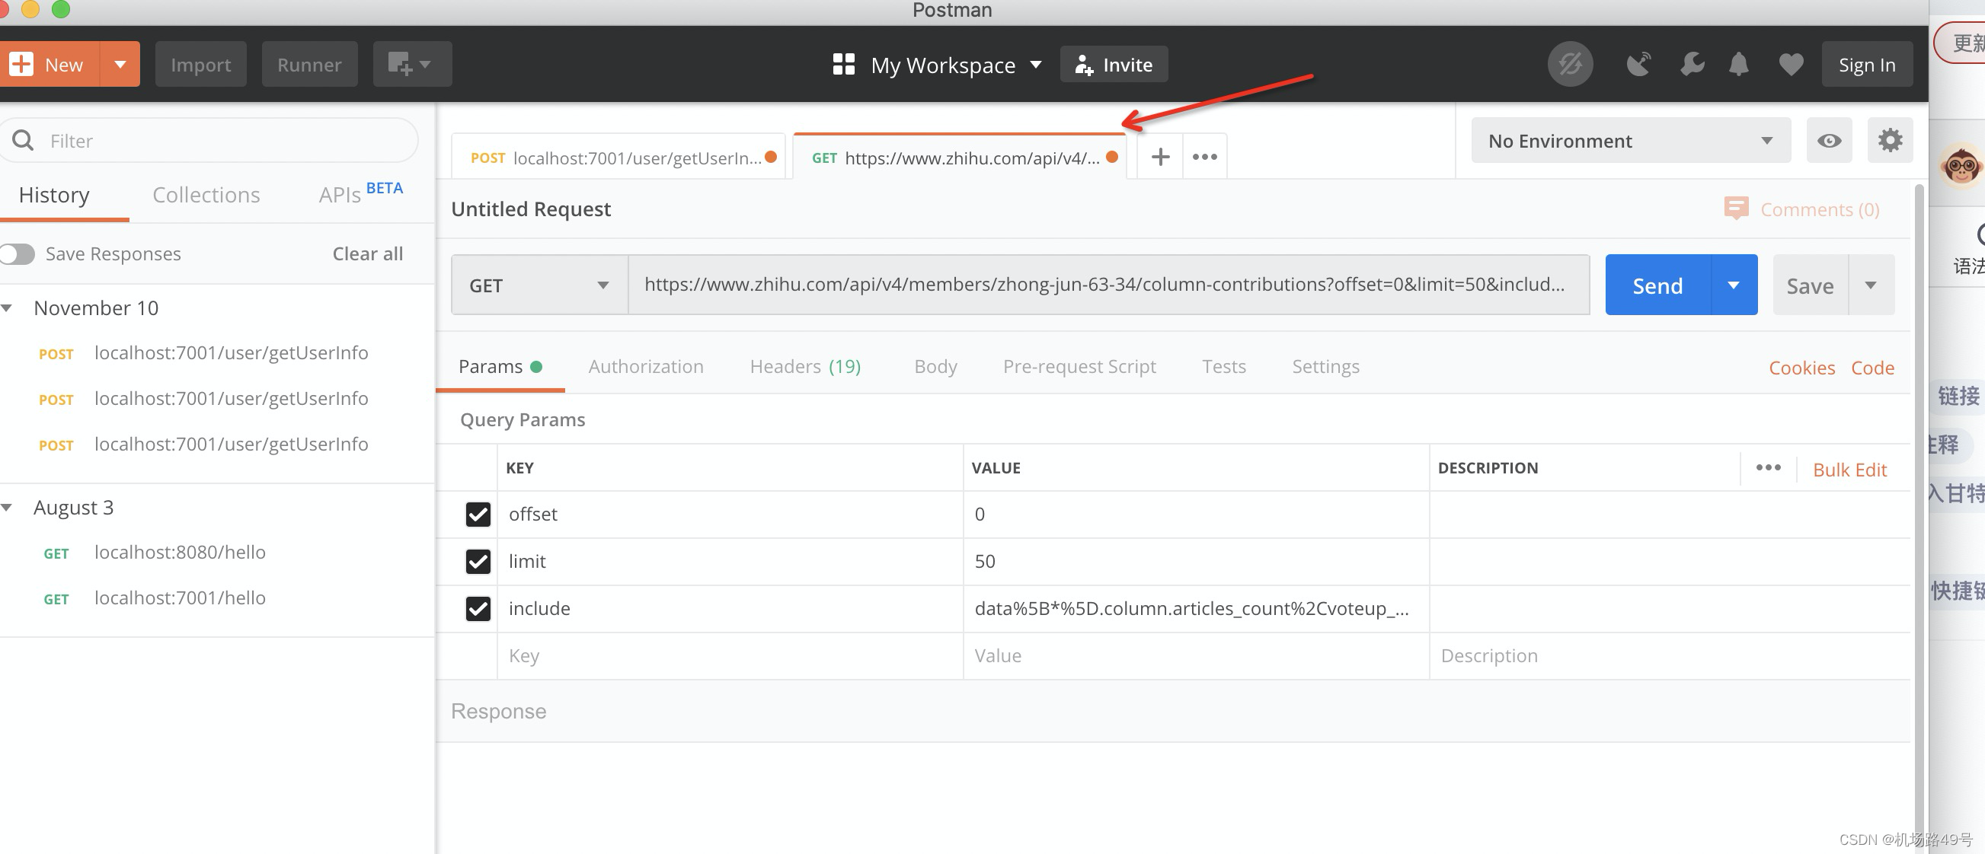1985x854 pixels.
Task: Toggle the Save Responses switch
Action: click(x=18, y=253)
